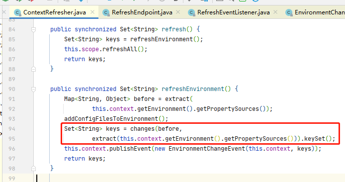
Task: Click line number 91 in the gutter
Action: click(12, 99)
